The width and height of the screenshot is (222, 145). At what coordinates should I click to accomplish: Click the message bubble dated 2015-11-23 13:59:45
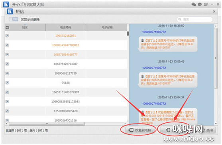pos(168,80)
